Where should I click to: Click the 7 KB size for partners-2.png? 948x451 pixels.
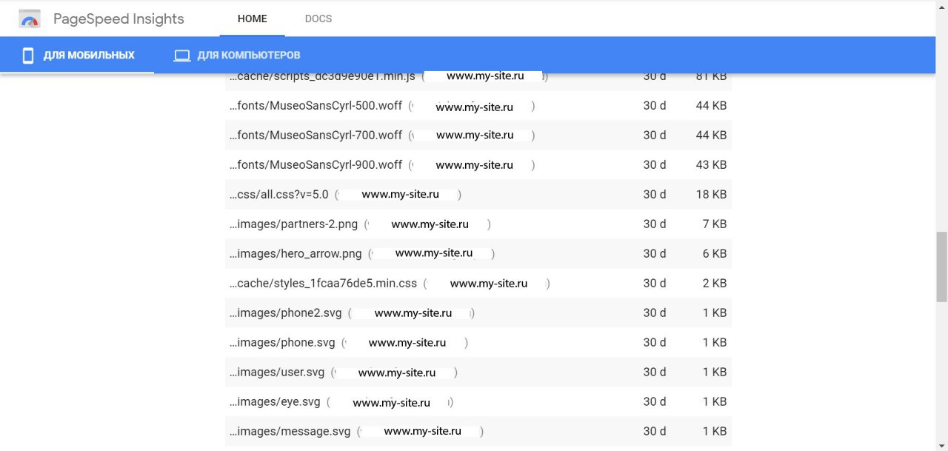[715, 224]
